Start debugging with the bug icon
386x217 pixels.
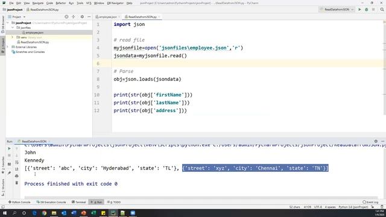[x=366, y=10]
